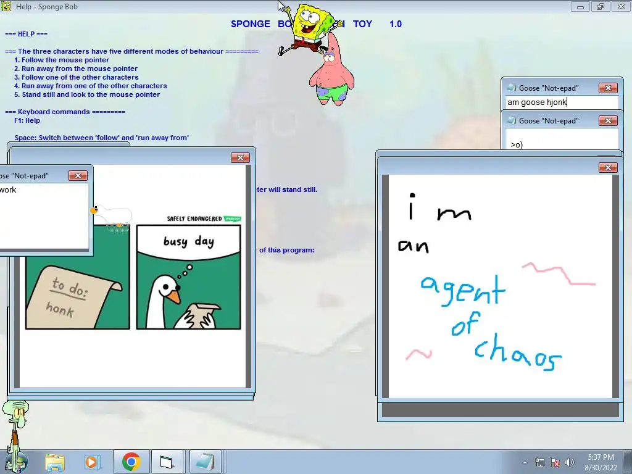This screenshot has height=474, width=632.
Task: Switch to the notepad icon on taskbar
Action: pos(205,462)
